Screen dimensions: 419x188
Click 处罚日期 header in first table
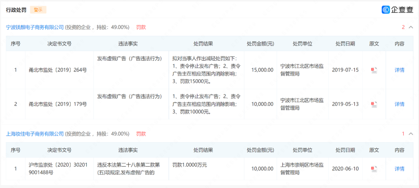pos(345,44)
